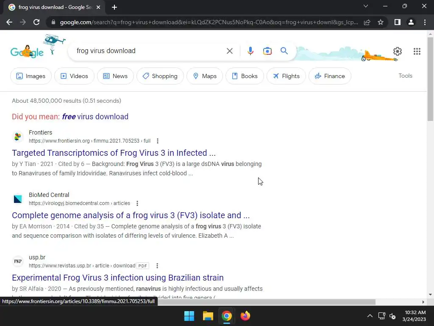Reload the current page
Viewport: 434px width, 326px height.
pyautogui.click(x=36, y=22)
